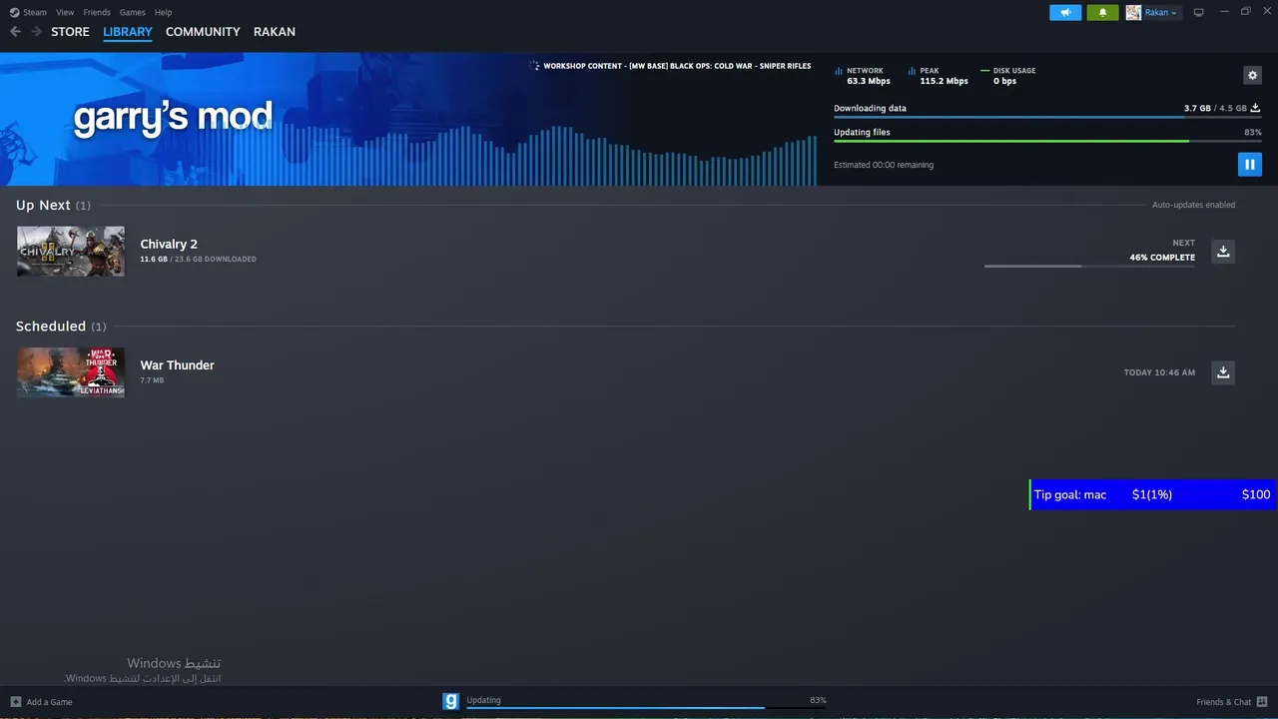
Task: Click Friends & Chat text button
Action: tap(1223, 702)
